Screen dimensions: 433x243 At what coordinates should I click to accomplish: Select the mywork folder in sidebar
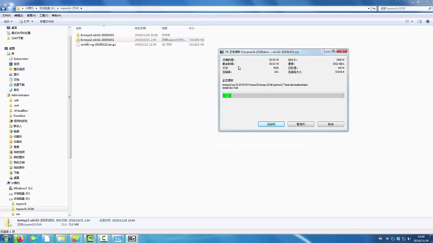pos(21,204)
